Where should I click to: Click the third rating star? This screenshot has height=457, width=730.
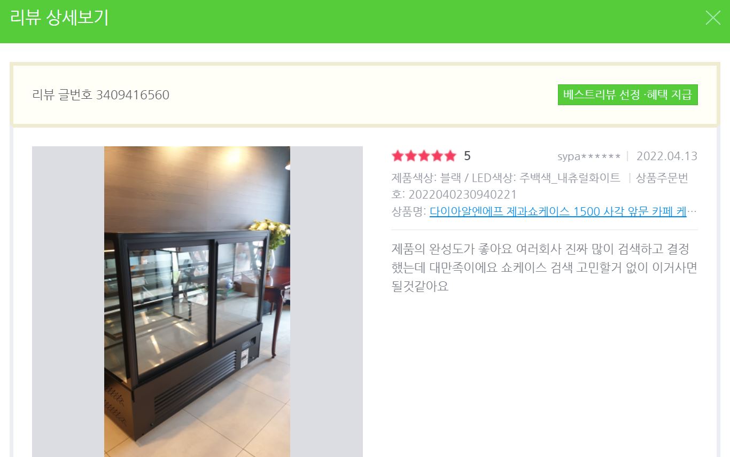[x=424, y=156]
